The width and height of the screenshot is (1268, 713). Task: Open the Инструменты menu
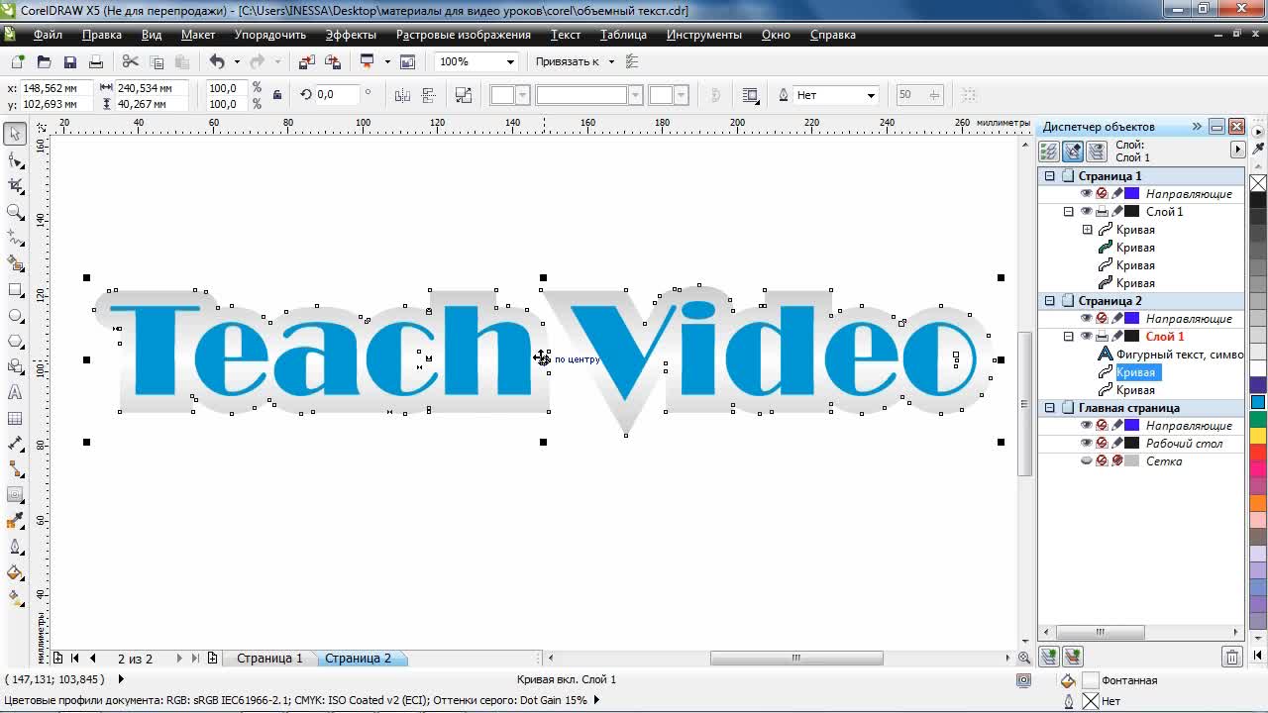(704, 35)
